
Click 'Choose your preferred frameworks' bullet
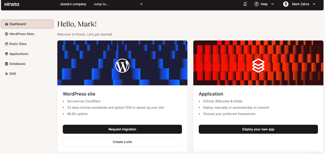(x=229, y=114)
